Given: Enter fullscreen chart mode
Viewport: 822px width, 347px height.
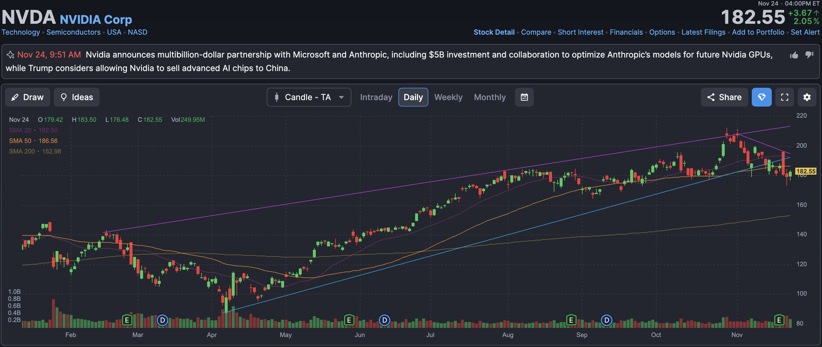Looking at the screenshot, I should [x=784, y=97].
